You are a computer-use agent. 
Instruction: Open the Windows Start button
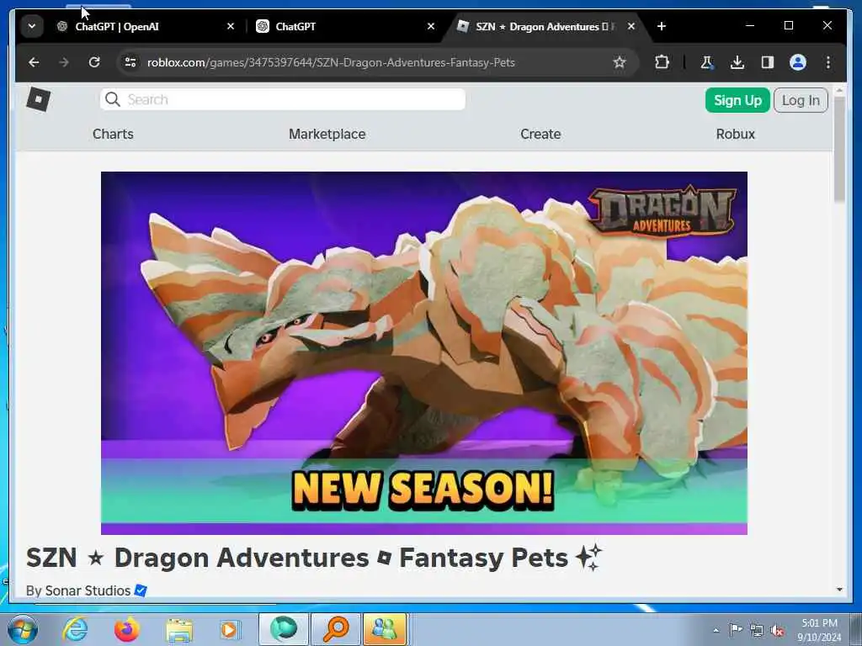tap(22, 629)
